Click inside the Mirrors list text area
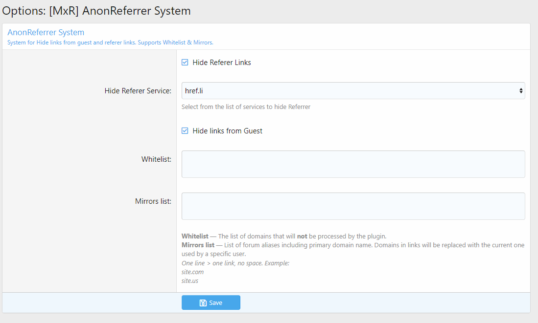Screen dimensions: 538x323 pyautogui.click(x=352, y=206)
